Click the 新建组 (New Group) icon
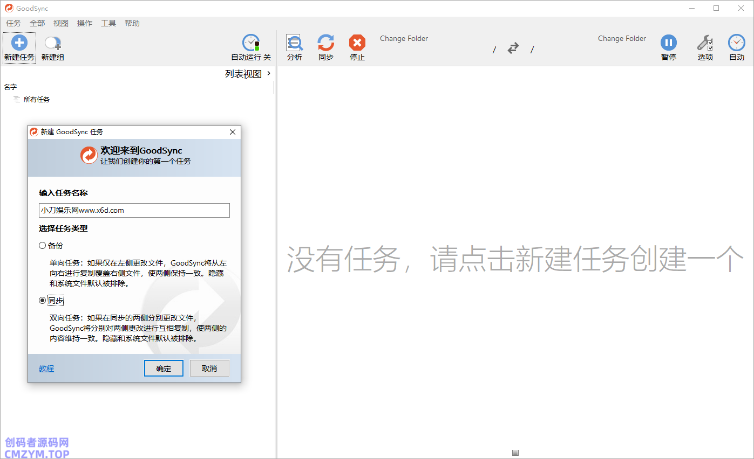 (52, 43)
